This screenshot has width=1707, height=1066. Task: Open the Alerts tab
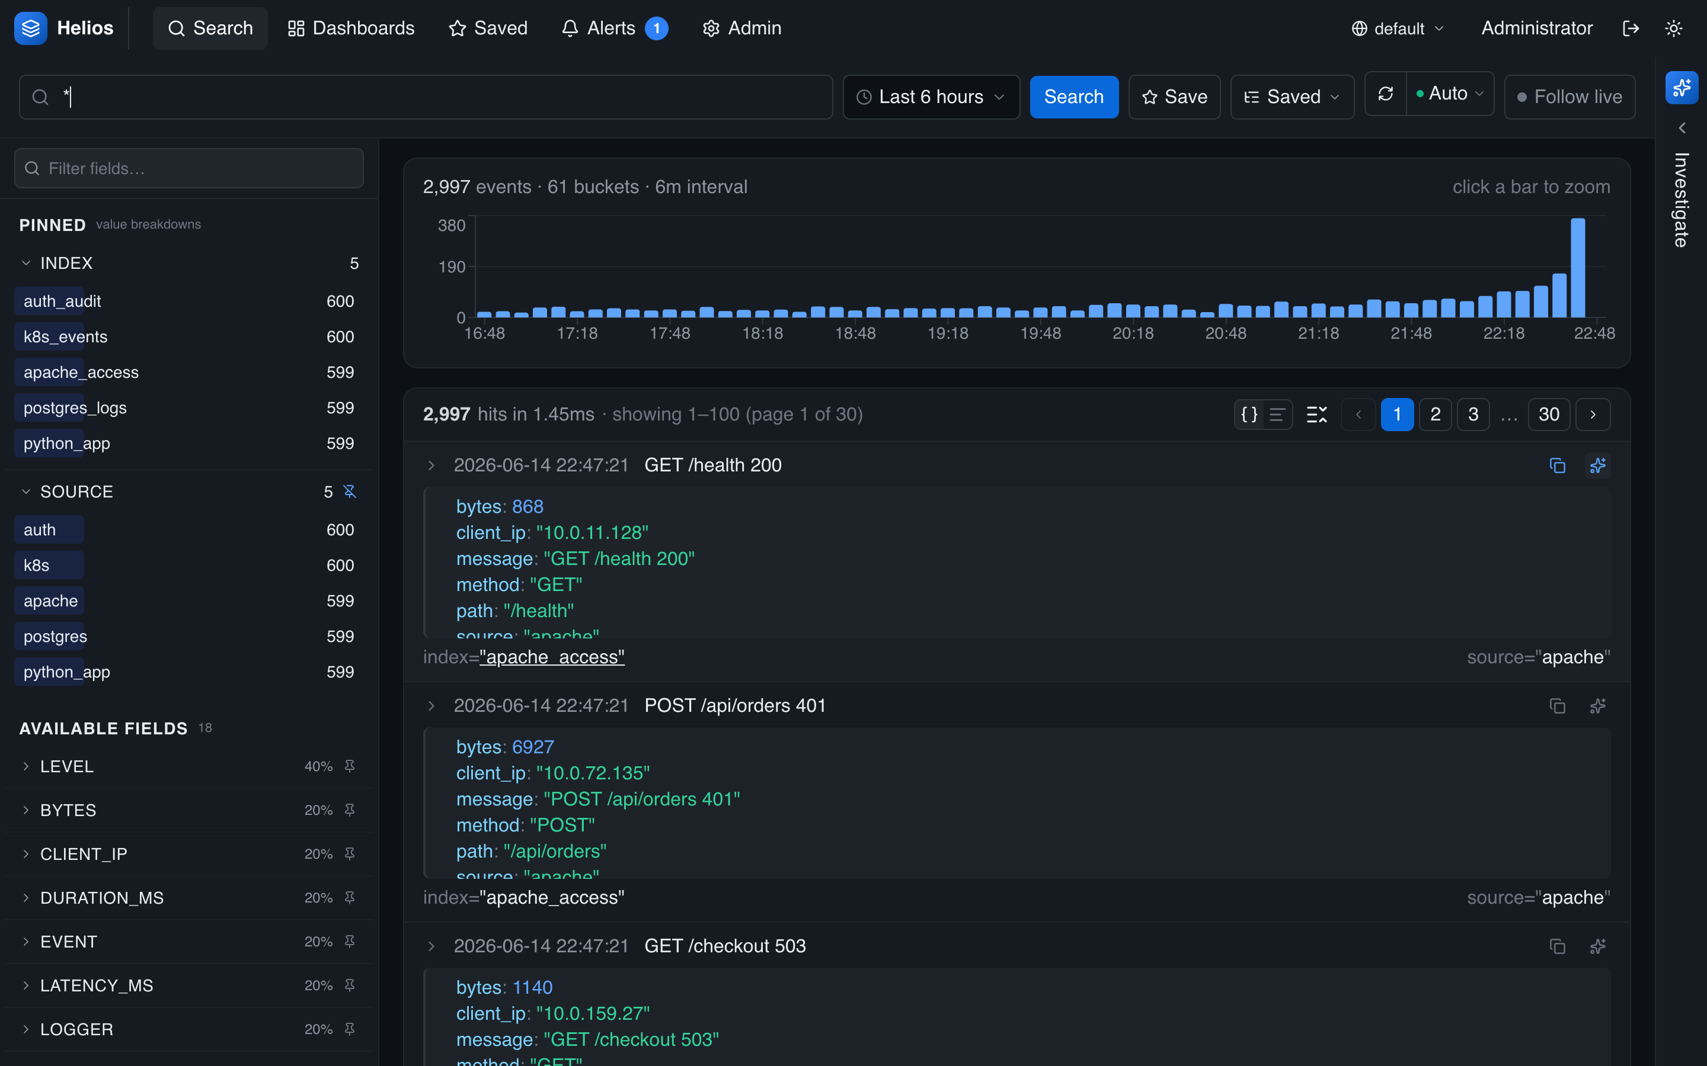(x=615, y=28)
